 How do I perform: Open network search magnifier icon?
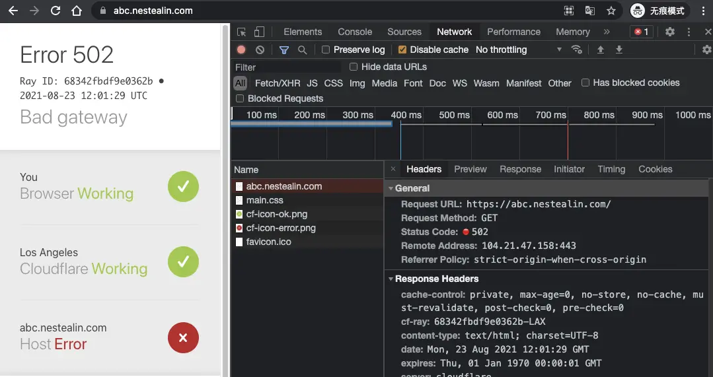click(302, 50)
